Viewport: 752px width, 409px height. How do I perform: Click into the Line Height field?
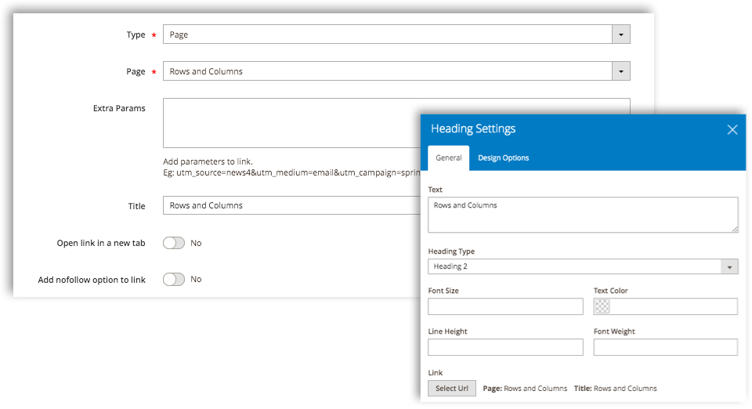(x=505, y=347)
